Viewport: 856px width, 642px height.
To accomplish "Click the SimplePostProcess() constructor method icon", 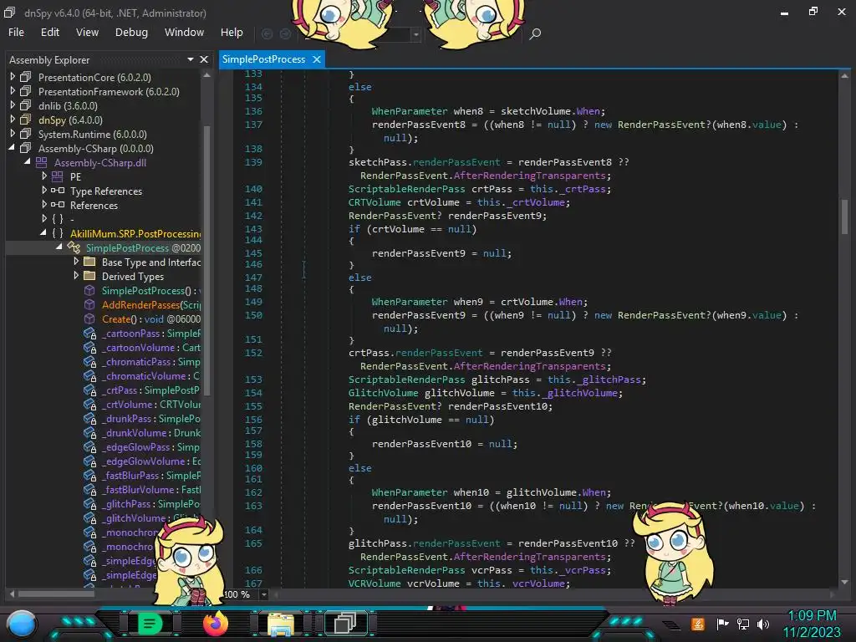I will click(x=89, y=290).
